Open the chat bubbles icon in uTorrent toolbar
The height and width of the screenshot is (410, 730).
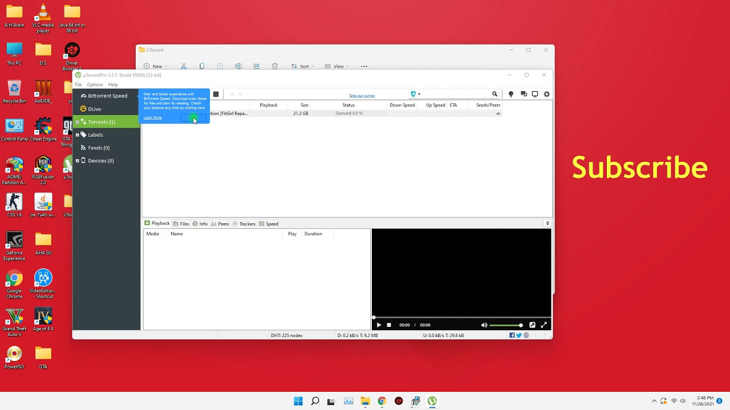pyautogui.click(x=524, y=94)
